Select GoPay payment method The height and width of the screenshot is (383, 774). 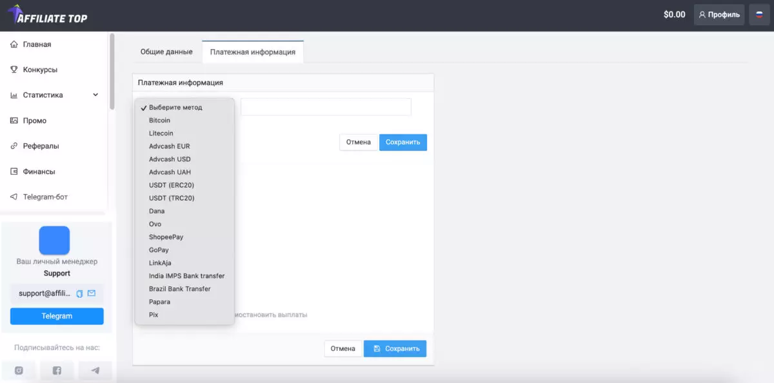184,250
